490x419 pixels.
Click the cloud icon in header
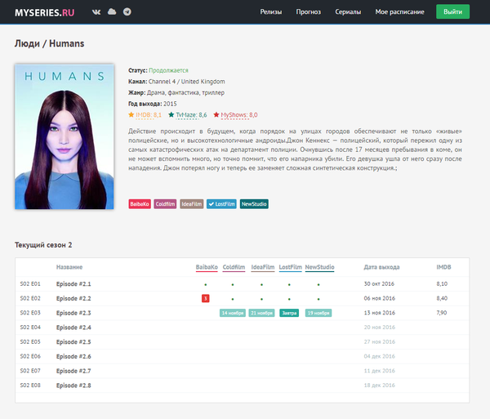[x=112, y=12]
